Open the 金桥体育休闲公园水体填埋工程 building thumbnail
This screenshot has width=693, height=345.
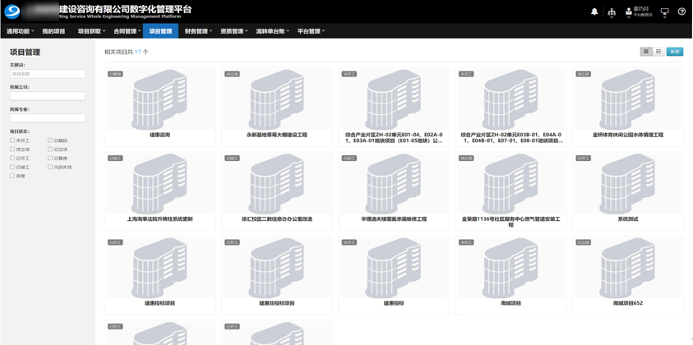(x=628, y=99)
